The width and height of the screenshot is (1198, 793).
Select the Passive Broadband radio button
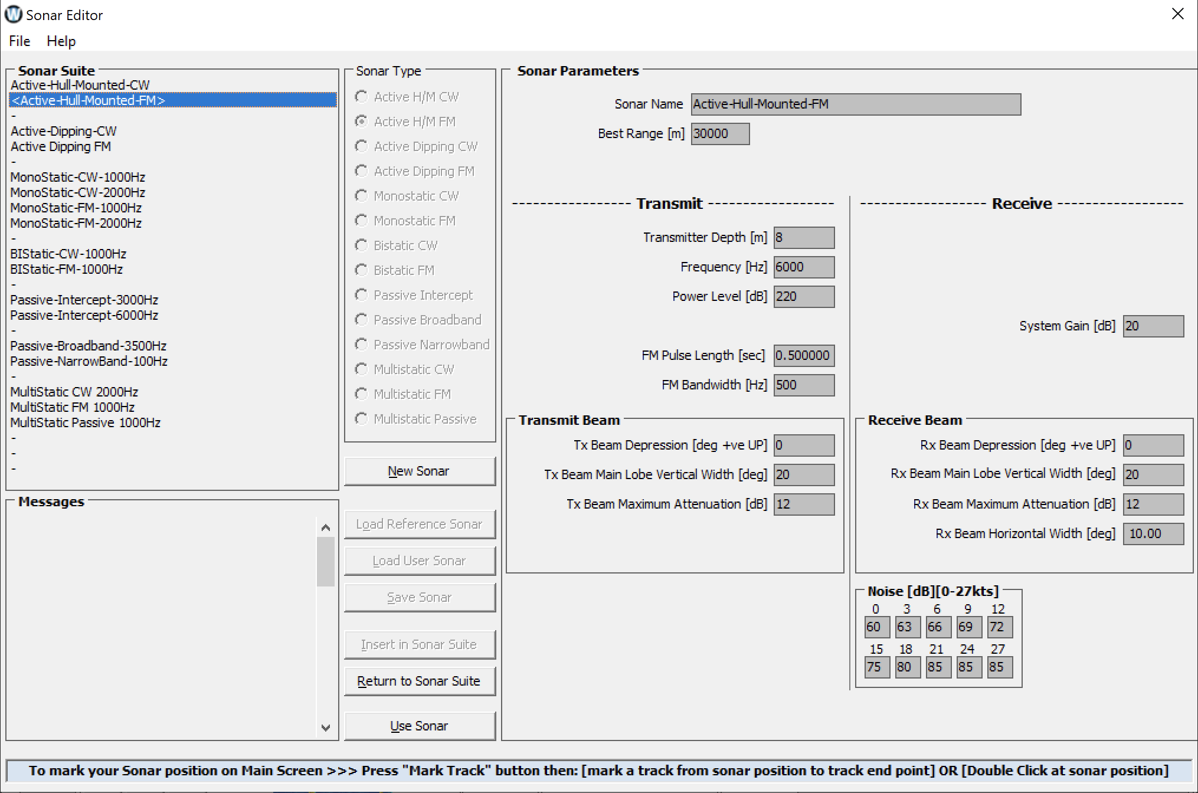361,319
